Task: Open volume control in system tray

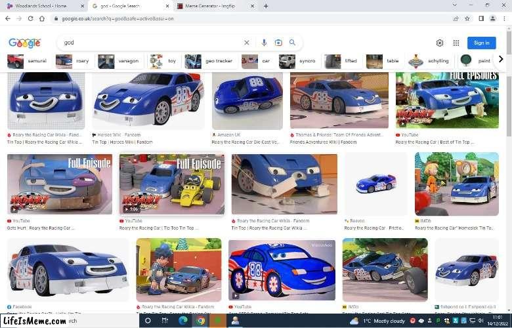Action: [480, 321]
